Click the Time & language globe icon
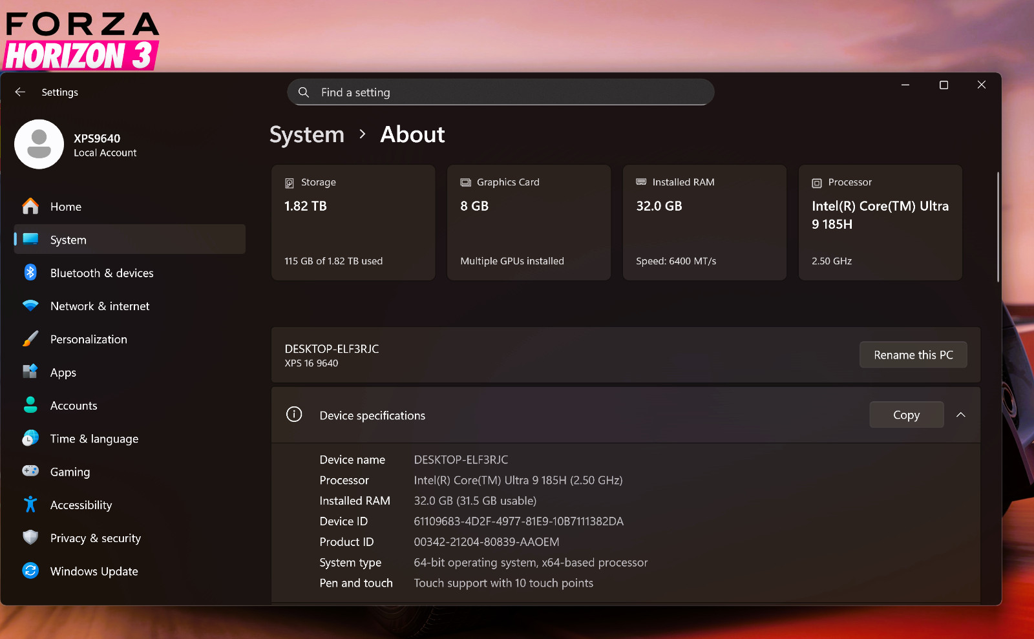The image size is (1034, 639). [x=30, y=438]
